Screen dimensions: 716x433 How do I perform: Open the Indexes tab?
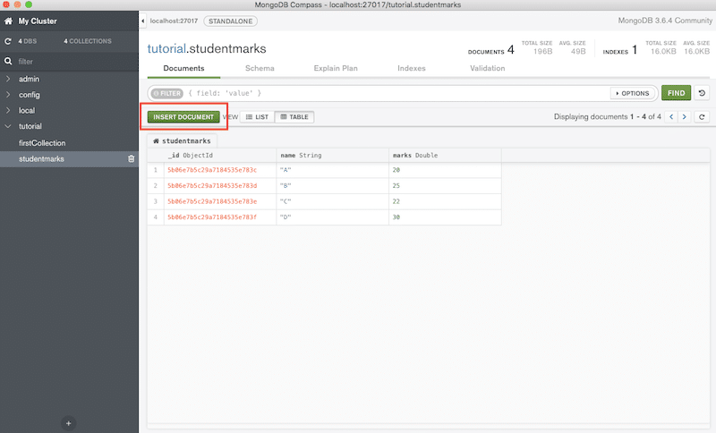(412, 69)
